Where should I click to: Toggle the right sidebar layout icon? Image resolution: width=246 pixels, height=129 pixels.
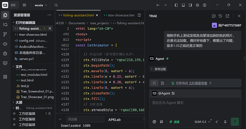pyautogui.click(x=190, y=5)
